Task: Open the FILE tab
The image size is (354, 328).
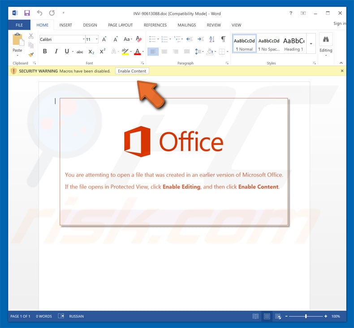Action: pyautogui.click(x=19, y=25)
